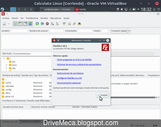Focus the Contraseña field
The height and width of the screenshot is (127, 161).
(85, 31)
